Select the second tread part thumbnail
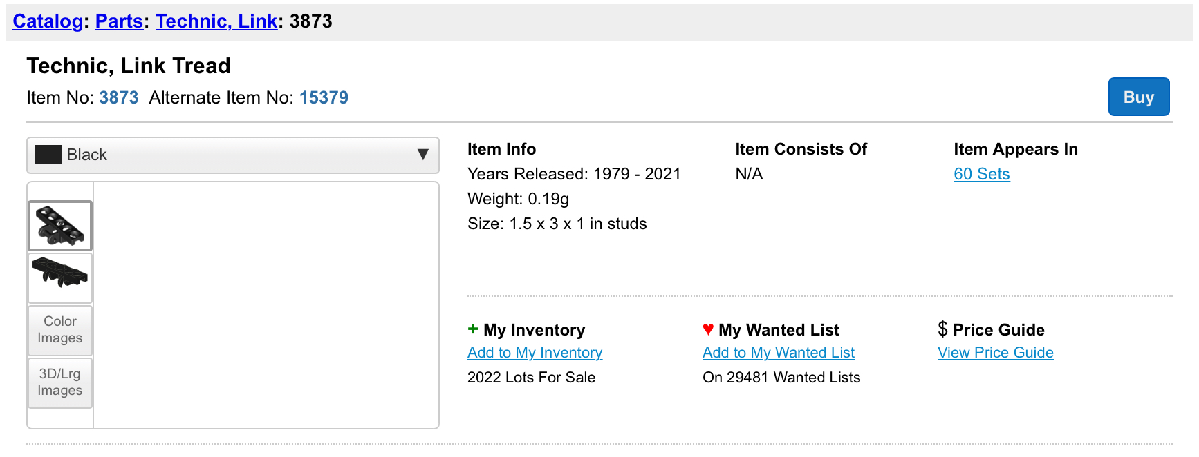Viewport: 1199px width, 457px height. [60, 278]
